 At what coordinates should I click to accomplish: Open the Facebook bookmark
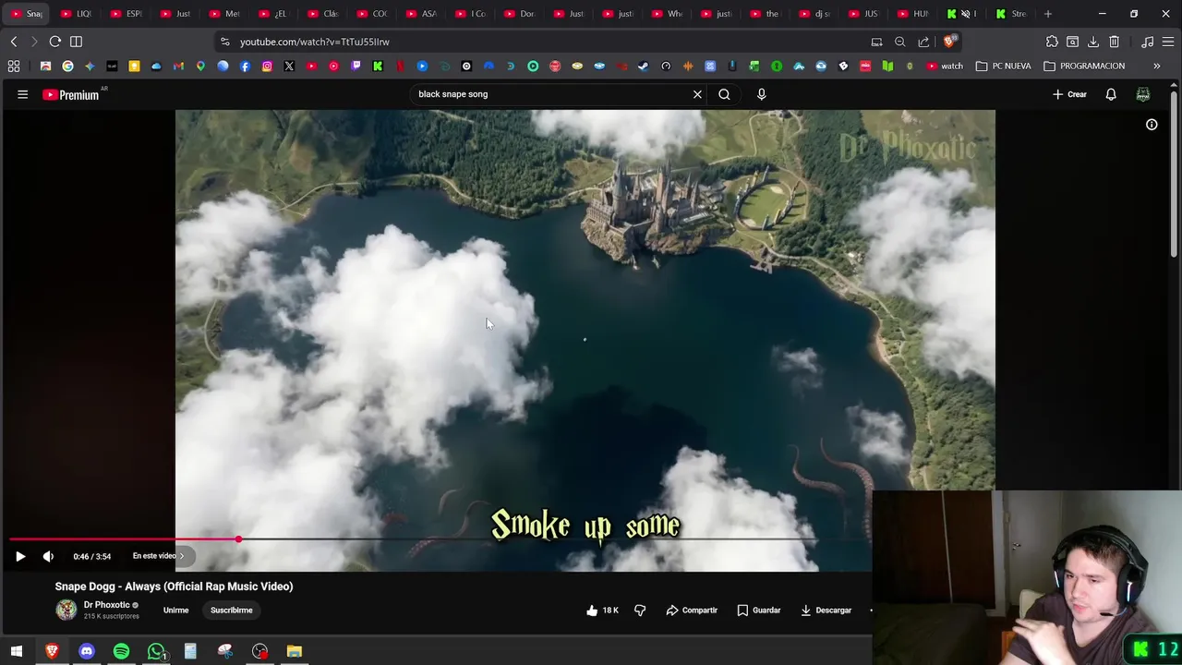[x=245, y=66]
